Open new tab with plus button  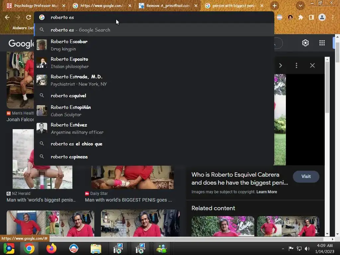coord(275,6)
